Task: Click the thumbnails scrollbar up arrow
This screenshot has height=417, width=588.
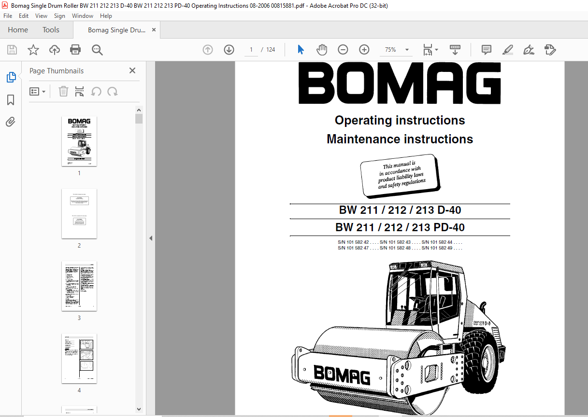Action: (139, 110)
